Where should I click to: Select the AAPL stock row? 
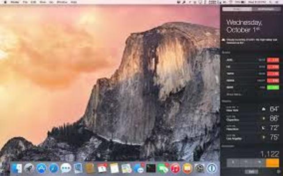coord(252,60)
